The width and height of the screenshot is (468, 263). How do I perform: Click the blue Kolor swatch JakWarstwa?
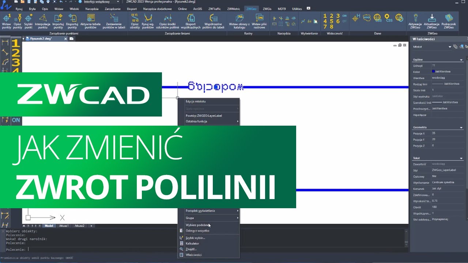click(x=433, y=72)
